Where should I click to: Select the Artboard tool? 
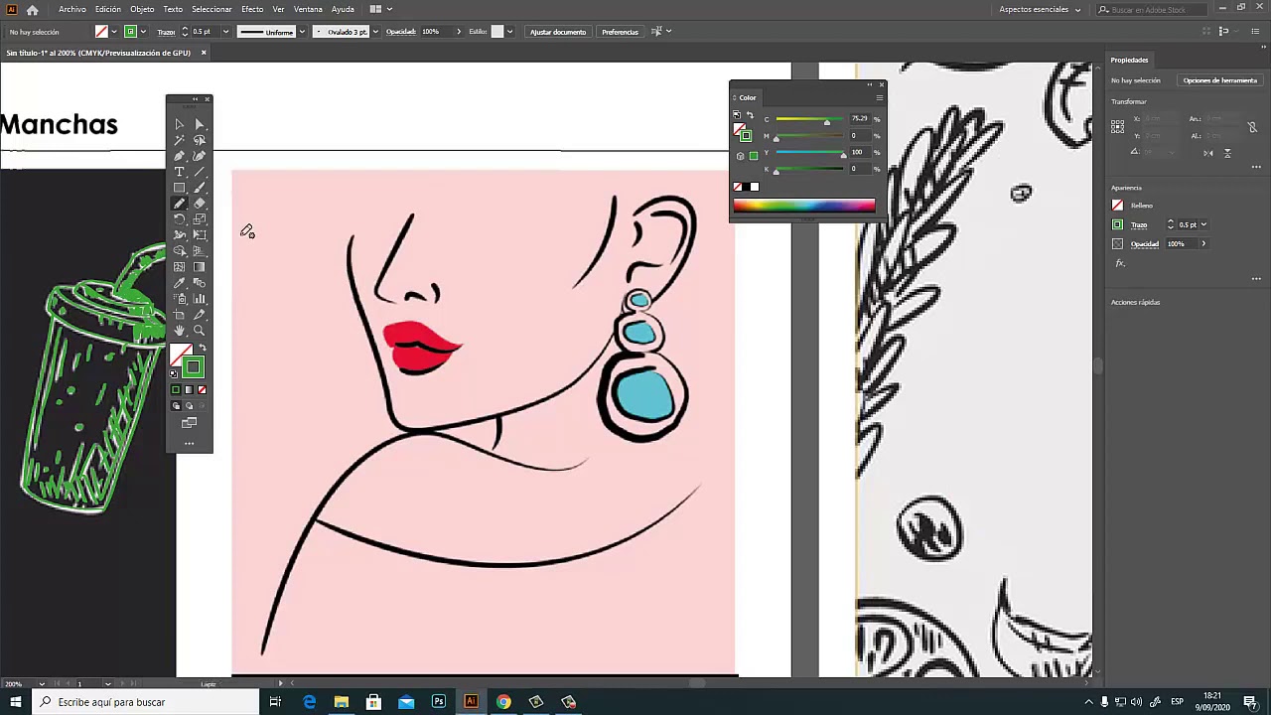[x=180, y=315]
